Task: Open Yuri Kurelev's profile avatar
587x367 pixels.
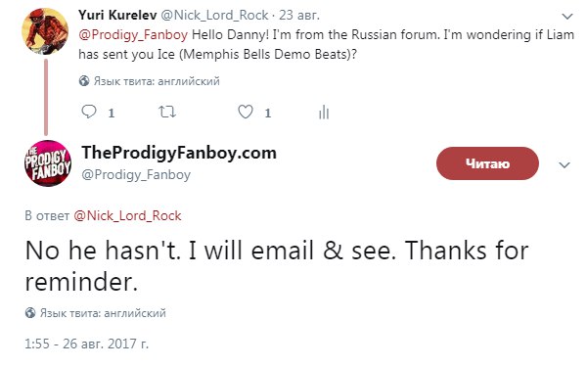Action: (x=45, y=31)
